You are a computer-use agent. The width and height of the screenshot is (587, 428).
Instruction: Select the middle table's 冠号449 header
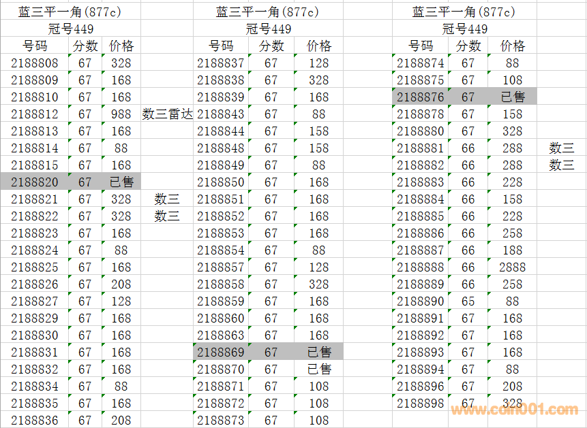pyautogui.click(x=268, y=29)
